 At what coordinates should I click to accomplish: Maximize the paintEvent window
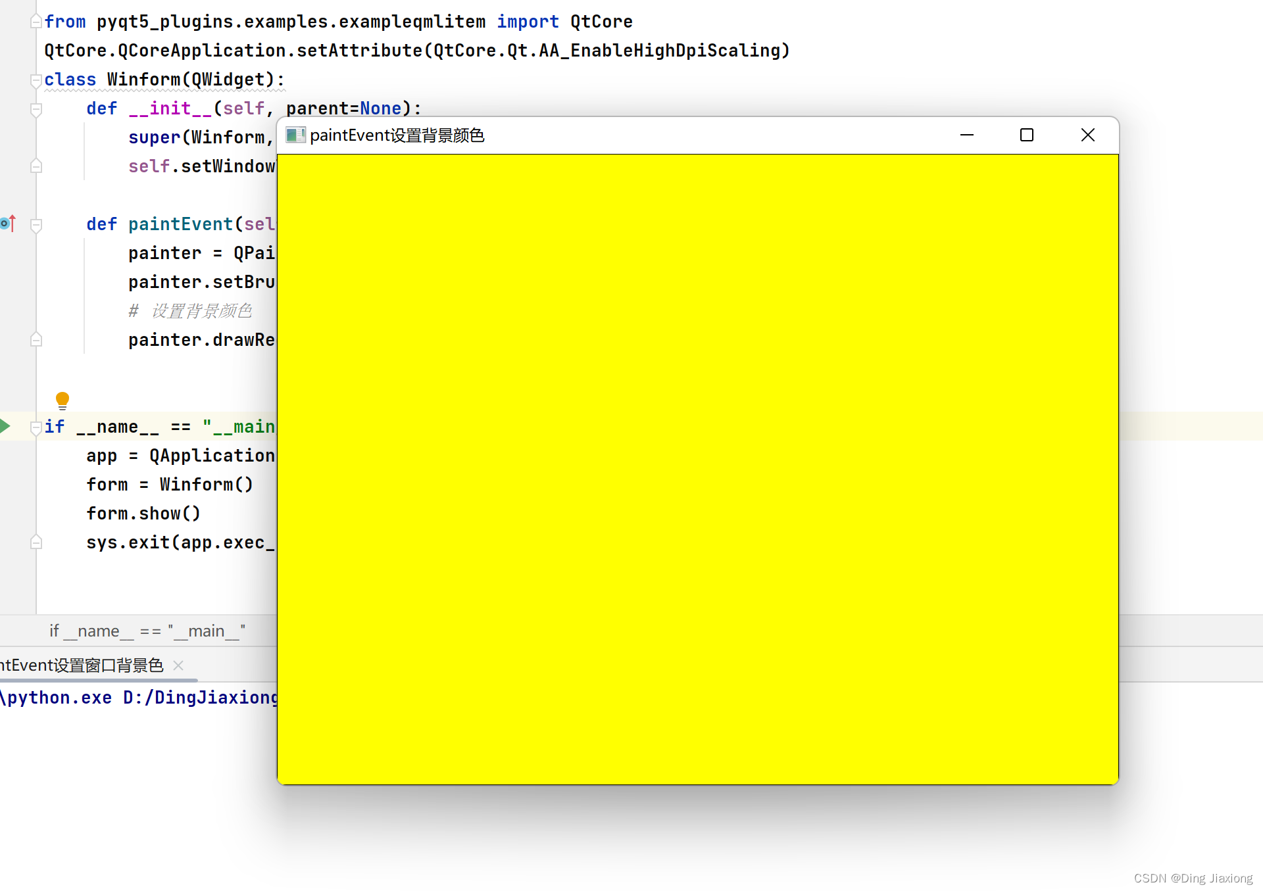(1026, 135)
